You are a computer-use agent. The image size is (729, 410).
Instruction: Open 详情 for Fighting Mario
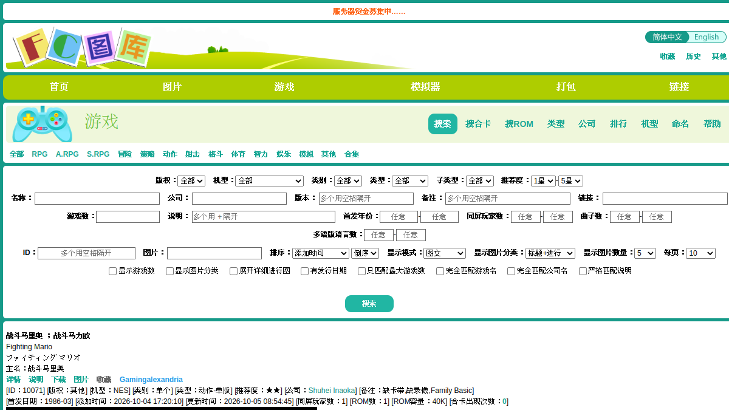(13, 380)
